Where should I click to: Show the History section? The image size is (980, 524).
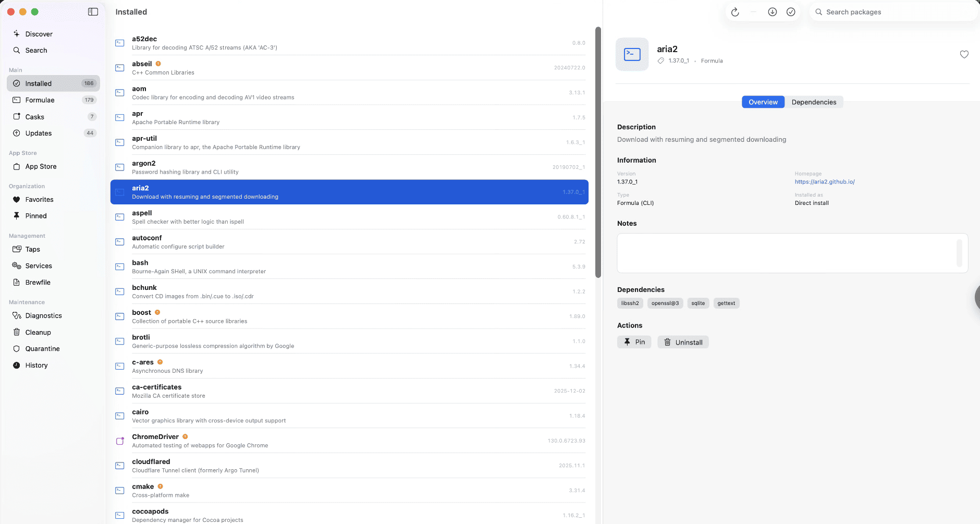(36, 365)
